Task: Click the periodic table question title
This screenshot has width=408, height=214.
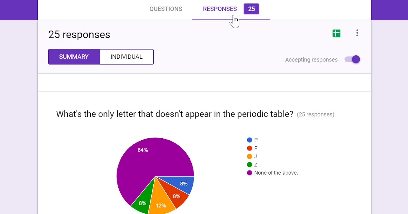Action: (x=175, y=114)
